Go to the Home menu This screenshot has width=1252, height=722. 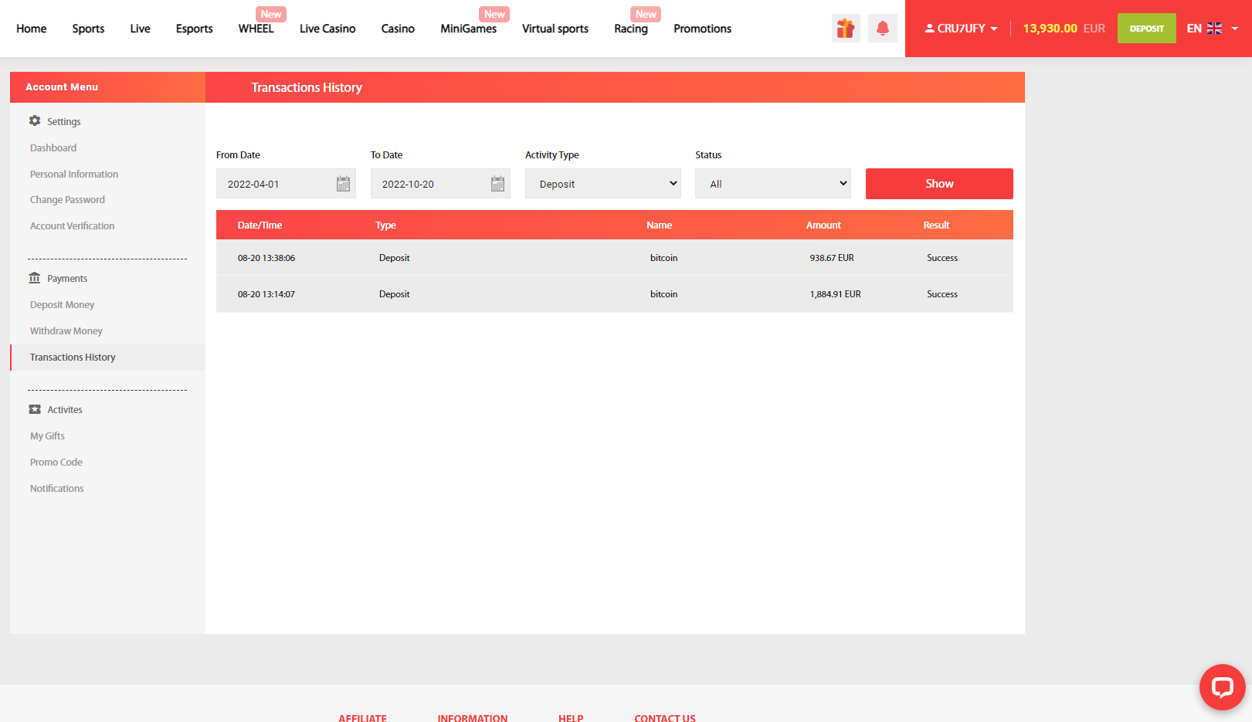coord(32,29)
